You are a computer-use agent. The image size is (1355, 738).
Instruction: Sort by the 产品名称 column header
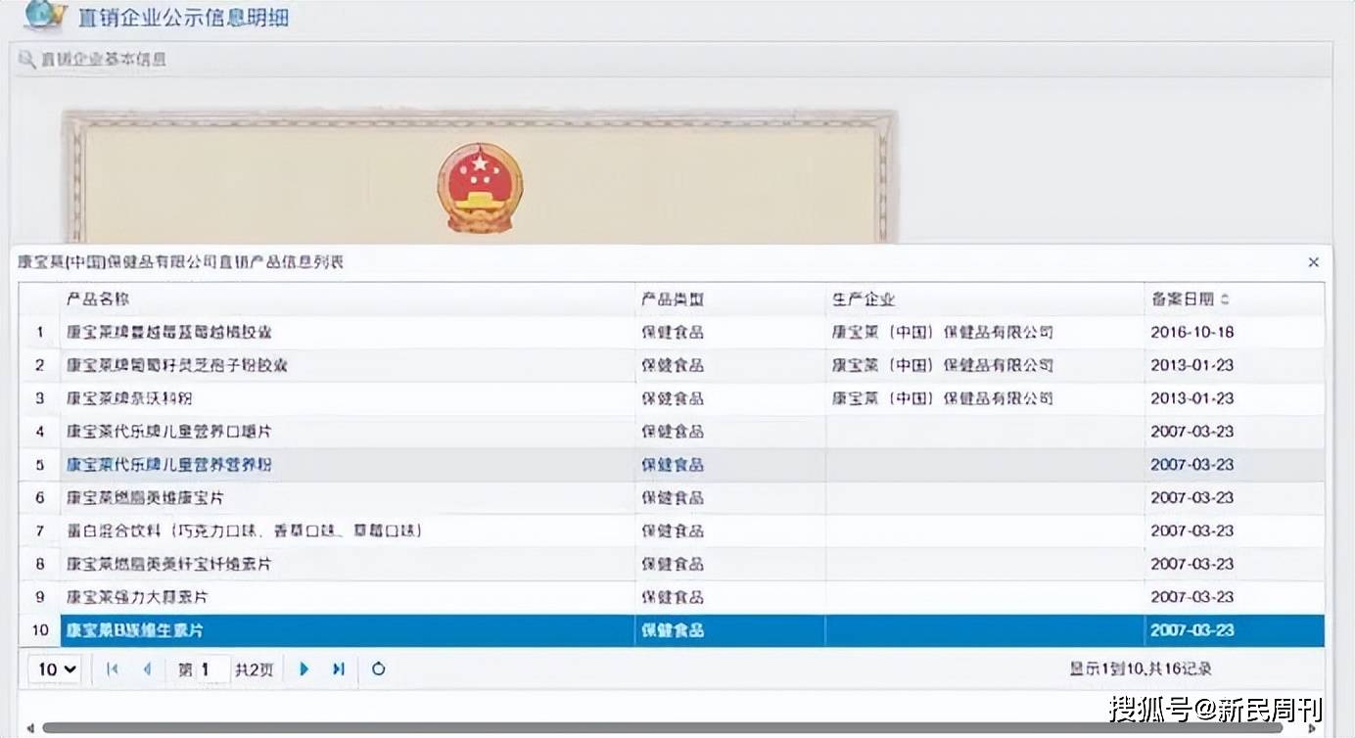348,300
